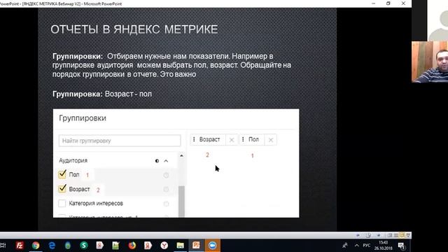The width and height of the screenshot is (448, 252).
Task: Restore down the PowerPoint window
Action: point(388,3)
